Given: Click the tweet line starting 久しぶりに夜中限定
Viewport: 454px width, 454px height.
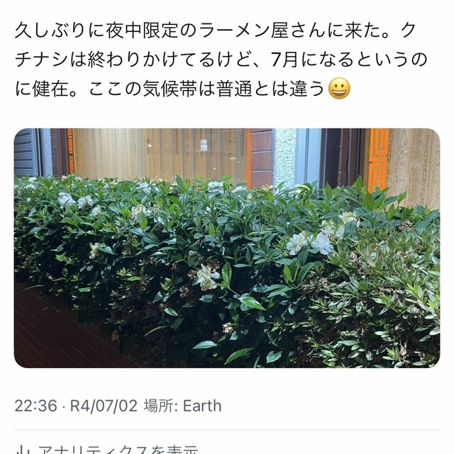Looking at the screenshot, I should pyautogui.click(x=215, y=31).
